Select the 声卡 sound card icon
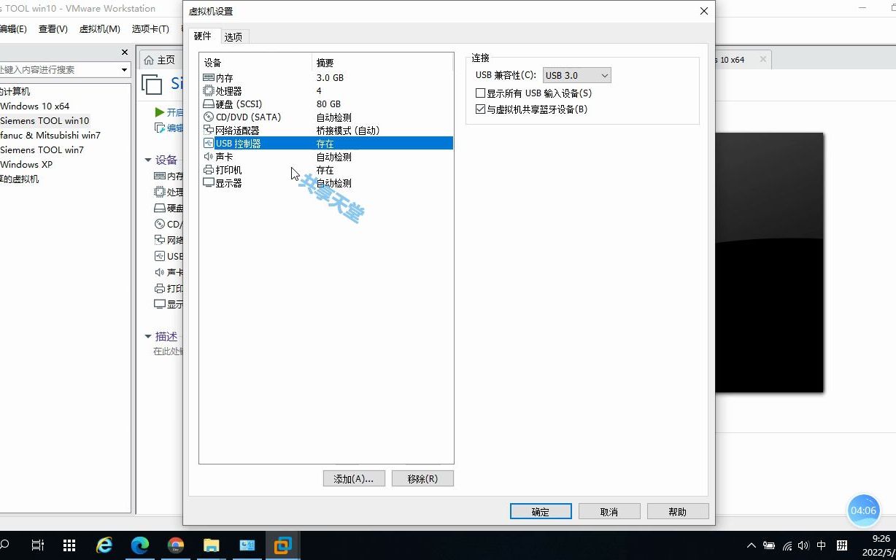The width and height of the screenshot is (896, 560). pyautogui.click(x=210, y=156)
